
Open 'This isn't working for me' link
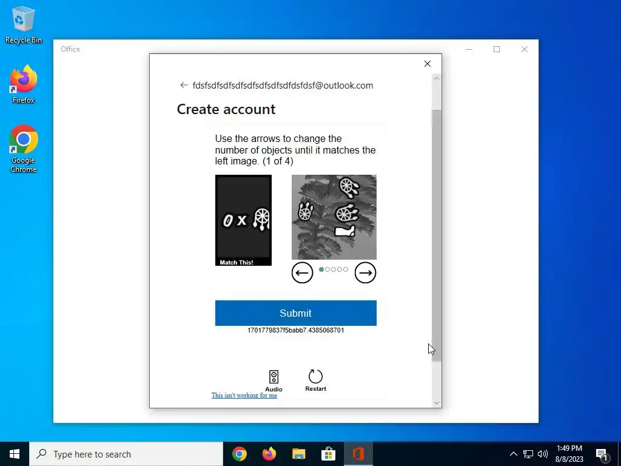(244, 395)
